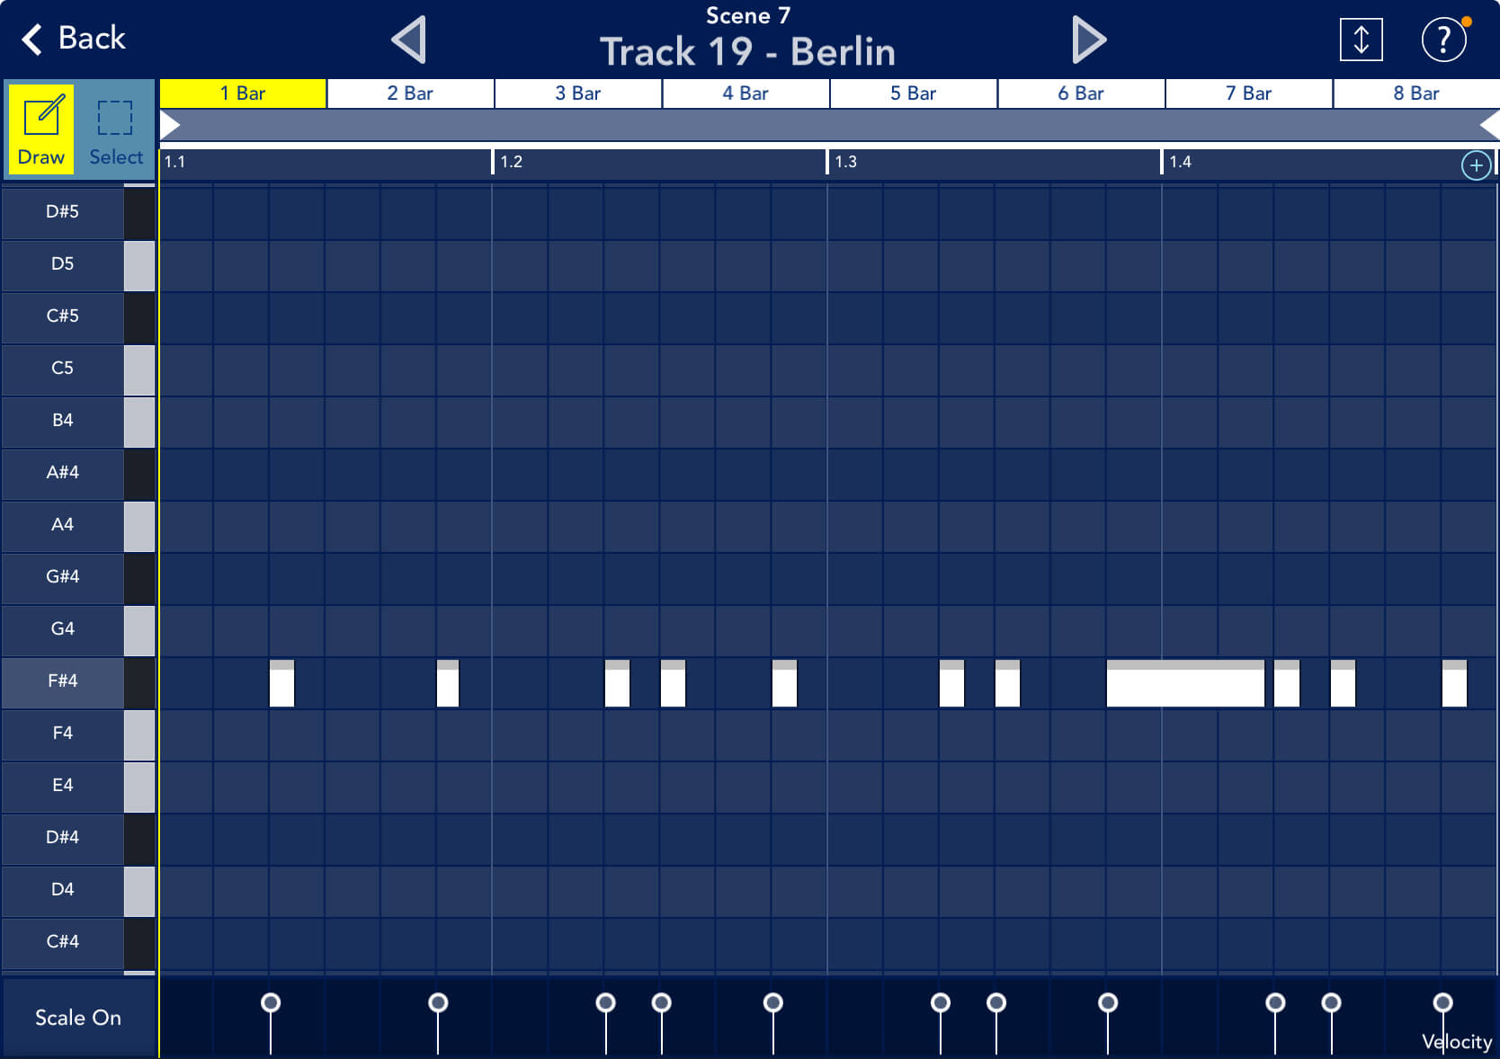Set pattern length to 4 Bar
Viewport: 1500px width, 1059px height.
(746, 93)
